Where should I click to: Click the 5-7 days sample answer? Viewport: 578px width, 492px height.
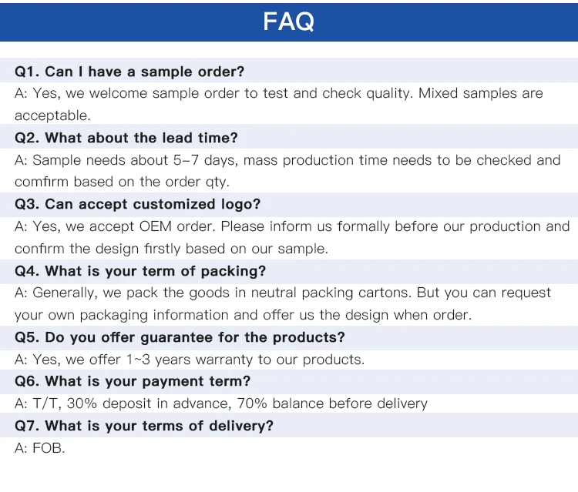287,160
